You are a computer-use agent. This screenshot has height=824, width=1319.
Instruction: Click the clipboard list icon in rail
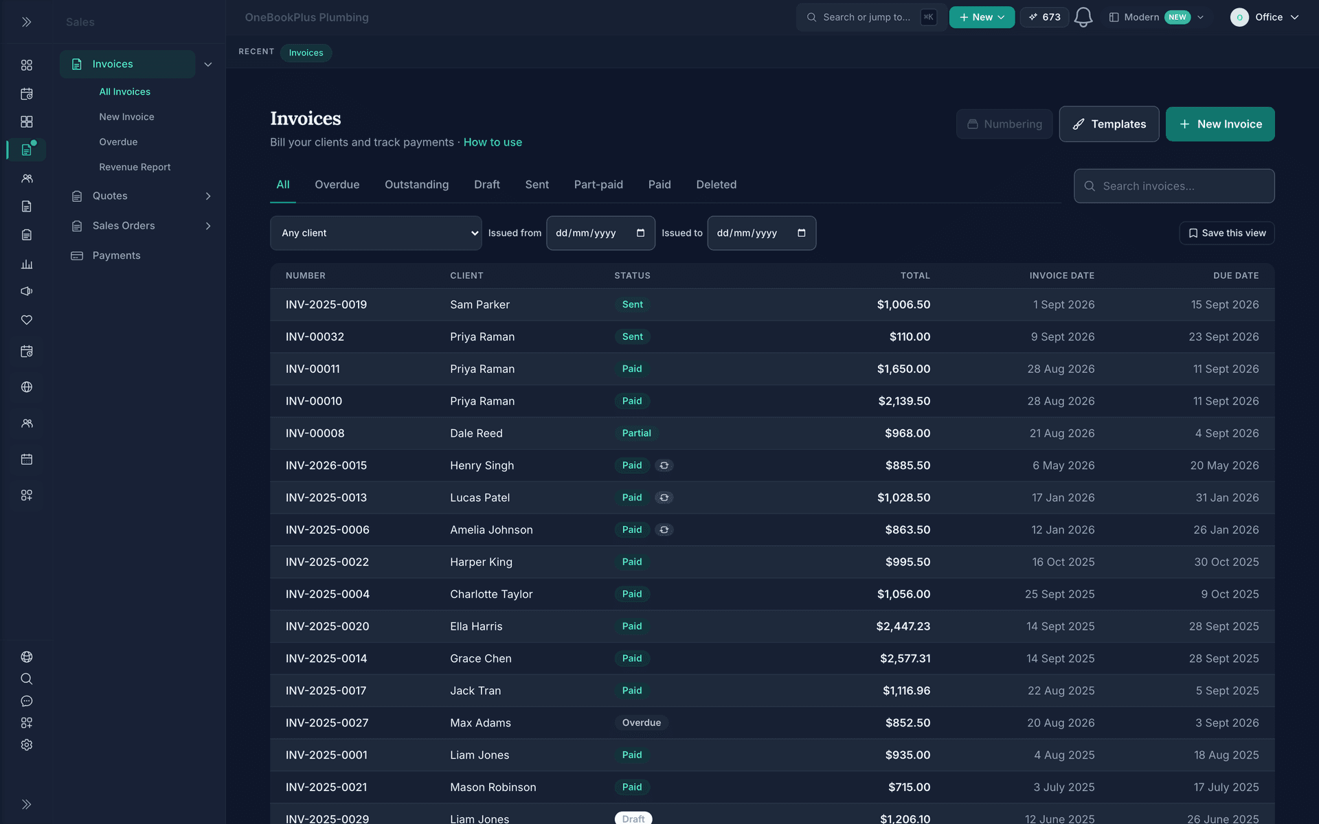(27, 235)
